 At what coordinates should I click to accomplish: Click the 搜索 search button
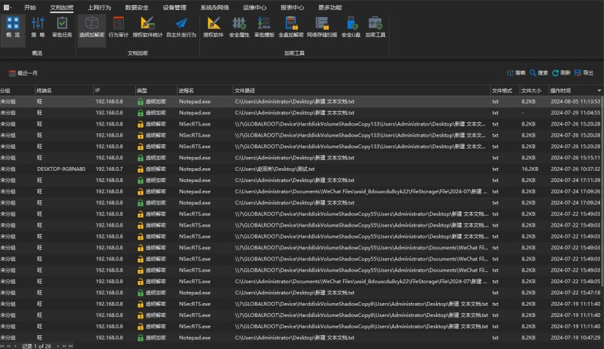tap(539, 73)
